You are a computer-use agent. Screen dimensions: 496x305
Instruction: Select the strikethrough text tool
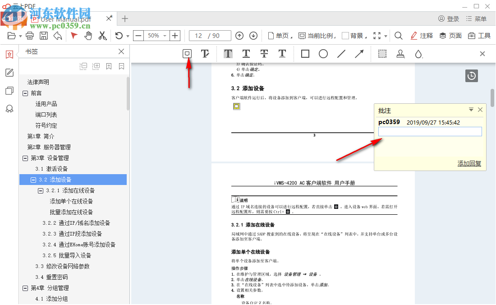coord(264,53)
